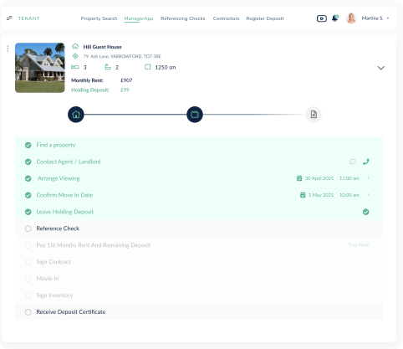The height and width of the screenshot is (349, 403).
Task: Tick the Sign Inventory circle
Action: click(28, 295)
